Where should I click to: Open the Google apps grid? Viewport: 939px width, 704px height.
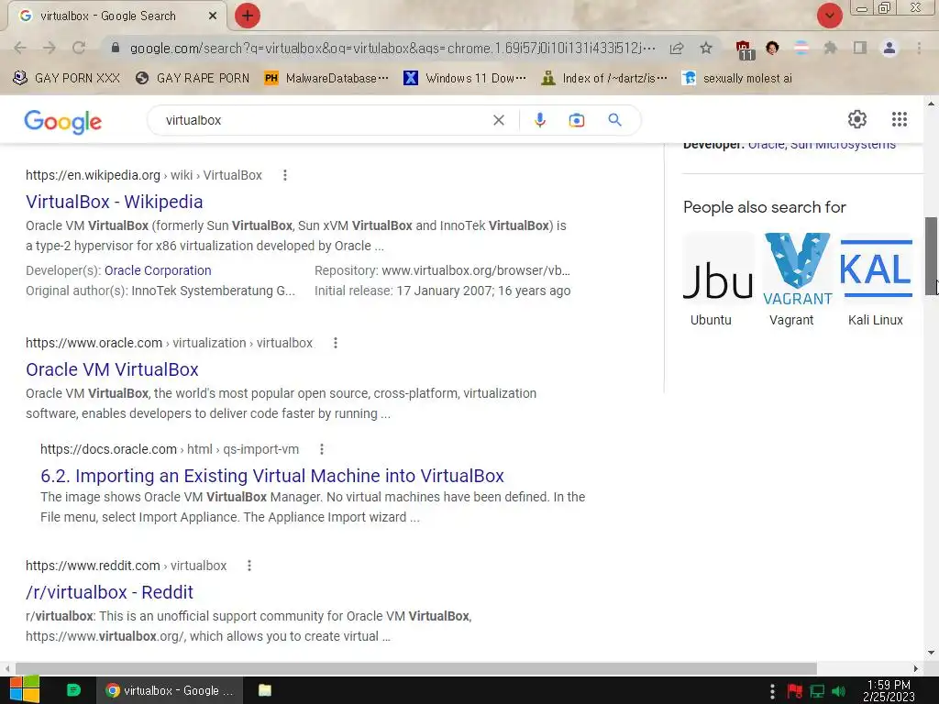coord(899,119)
